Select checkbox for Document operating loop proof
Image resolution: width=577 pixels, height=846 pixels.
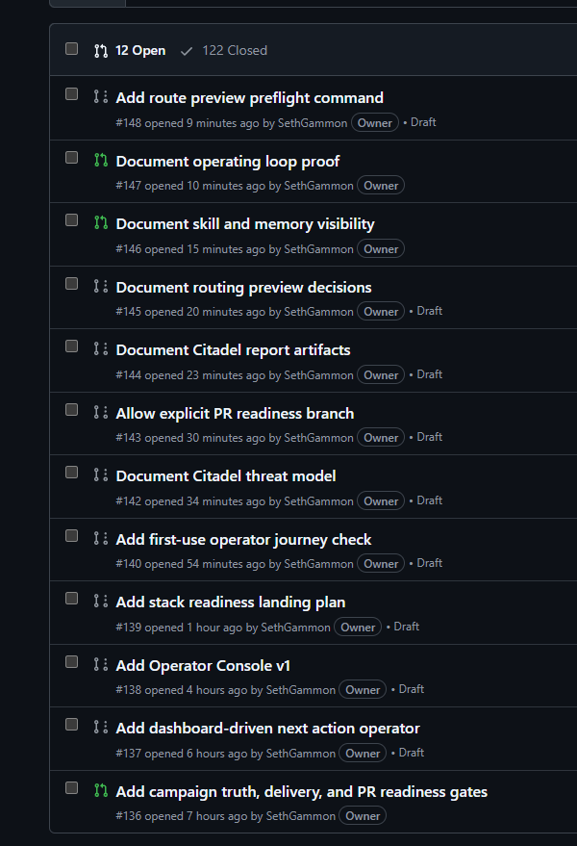(x=72, y=158)
